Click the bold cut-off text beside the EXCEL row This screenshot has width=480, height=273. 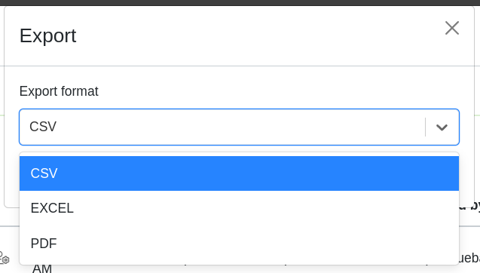[x=470, y=206]
